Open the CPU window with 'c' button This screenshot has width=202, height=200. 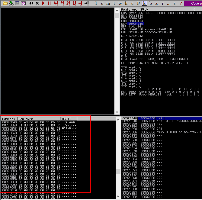pos(132,3)
